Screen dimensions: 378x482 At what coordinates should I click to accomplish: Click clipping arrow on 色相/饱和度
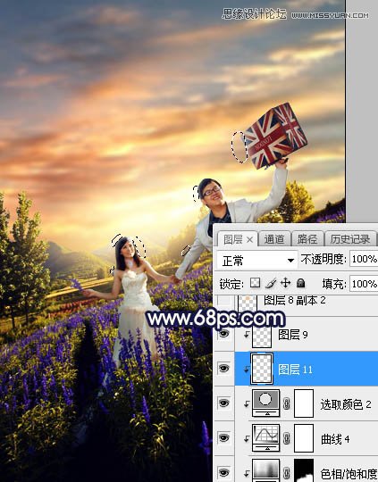pyautogui.click(x=247, y=474)
